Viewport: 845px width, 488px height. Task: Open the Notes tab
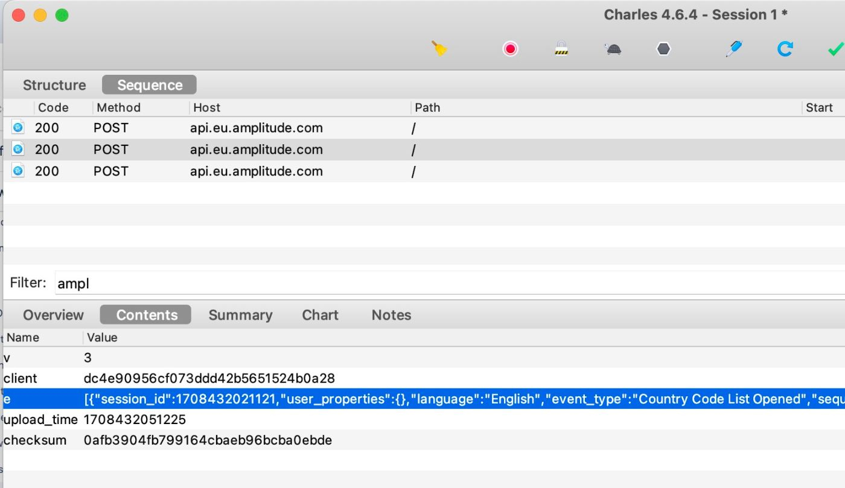[x=391, y=315]
